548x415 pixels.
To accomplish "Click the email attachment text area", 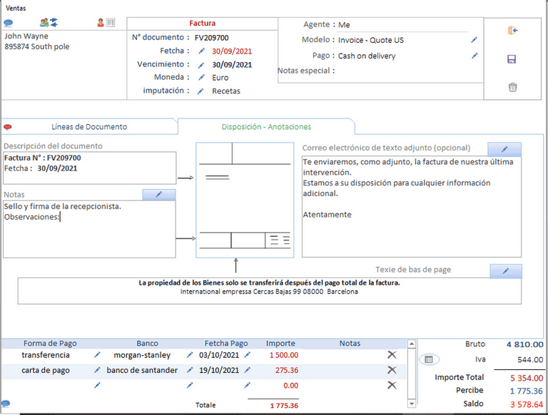I will click(412, 207).
